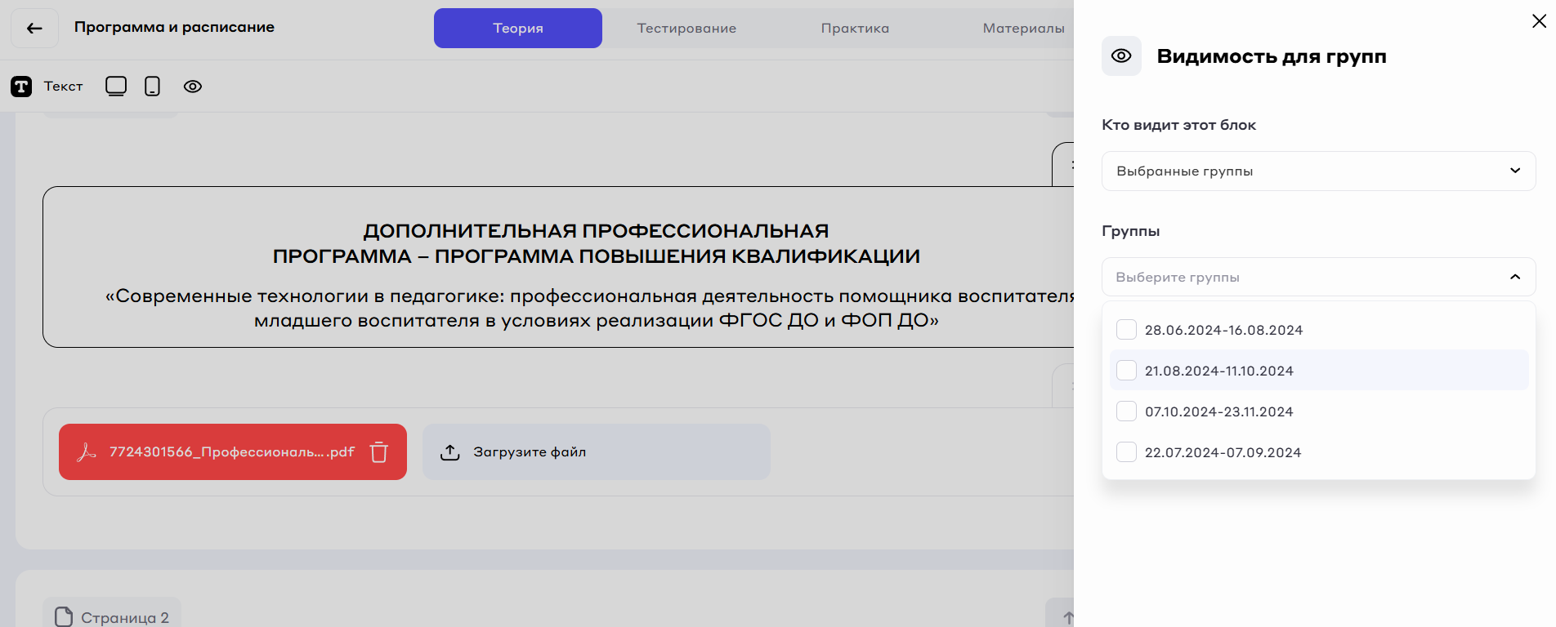Image resolution: width=1556 pixels, height=627 pixels.
Task: Delete the uploaded PDF with trash icon
Action: (379, 452)
